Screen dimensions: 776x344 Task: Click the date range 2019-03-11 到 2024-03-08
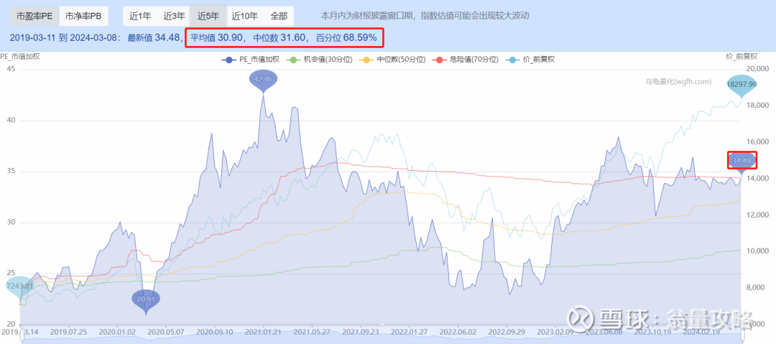coord(65,37)
